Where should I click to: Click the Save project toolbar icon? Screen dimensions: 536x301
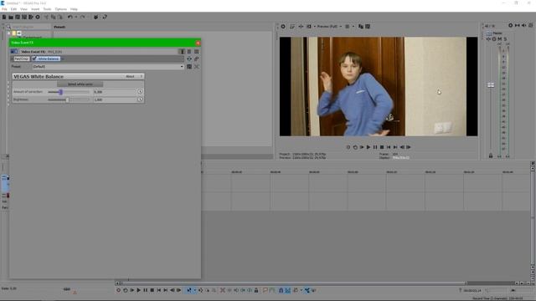point(18,17)
